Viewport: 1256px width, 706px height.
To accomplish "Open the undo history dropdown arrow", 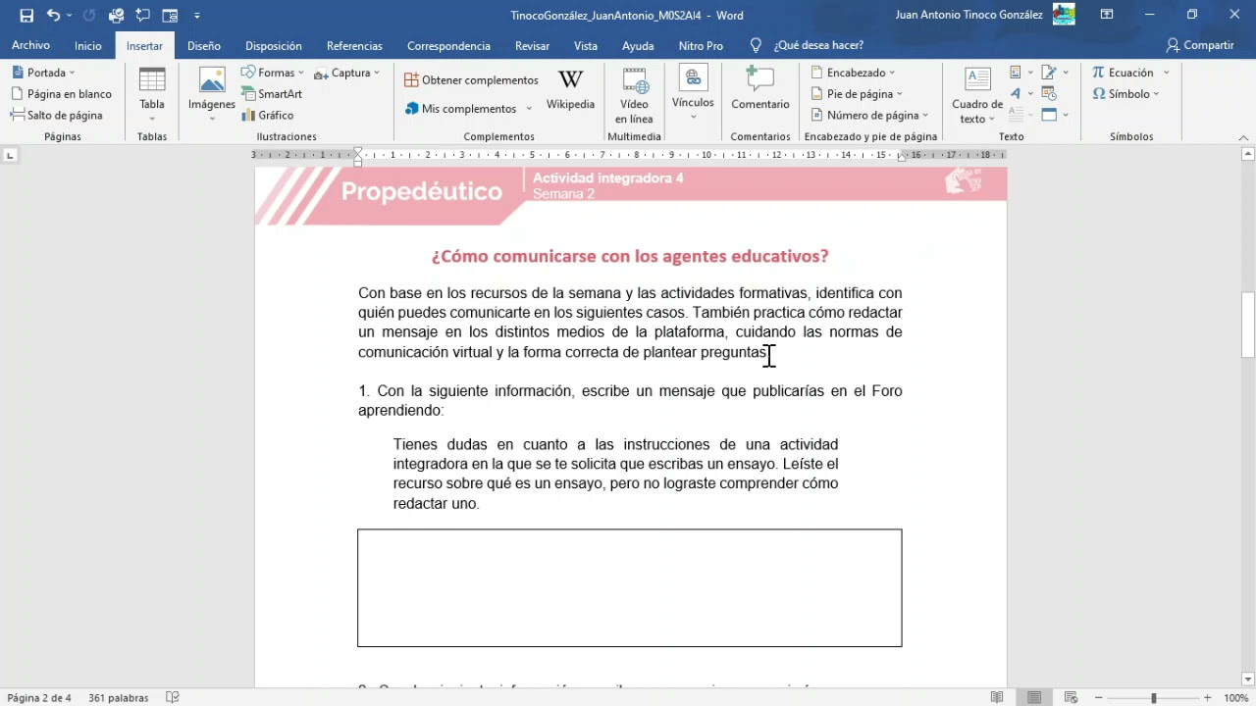I will coord(69,16).
